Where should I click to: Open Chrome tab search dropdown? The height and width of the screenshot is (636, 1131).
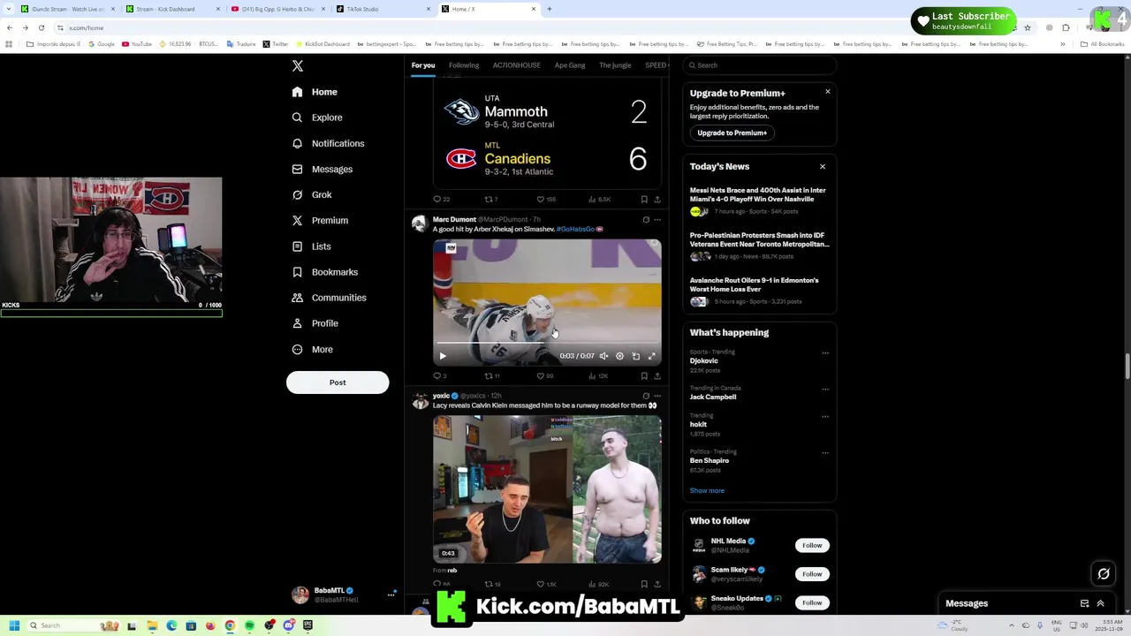8,9
